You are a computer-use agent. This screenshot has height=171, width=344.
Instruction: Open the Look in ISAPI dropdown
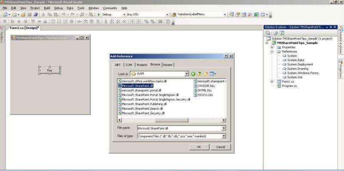[x=187, y=74]
